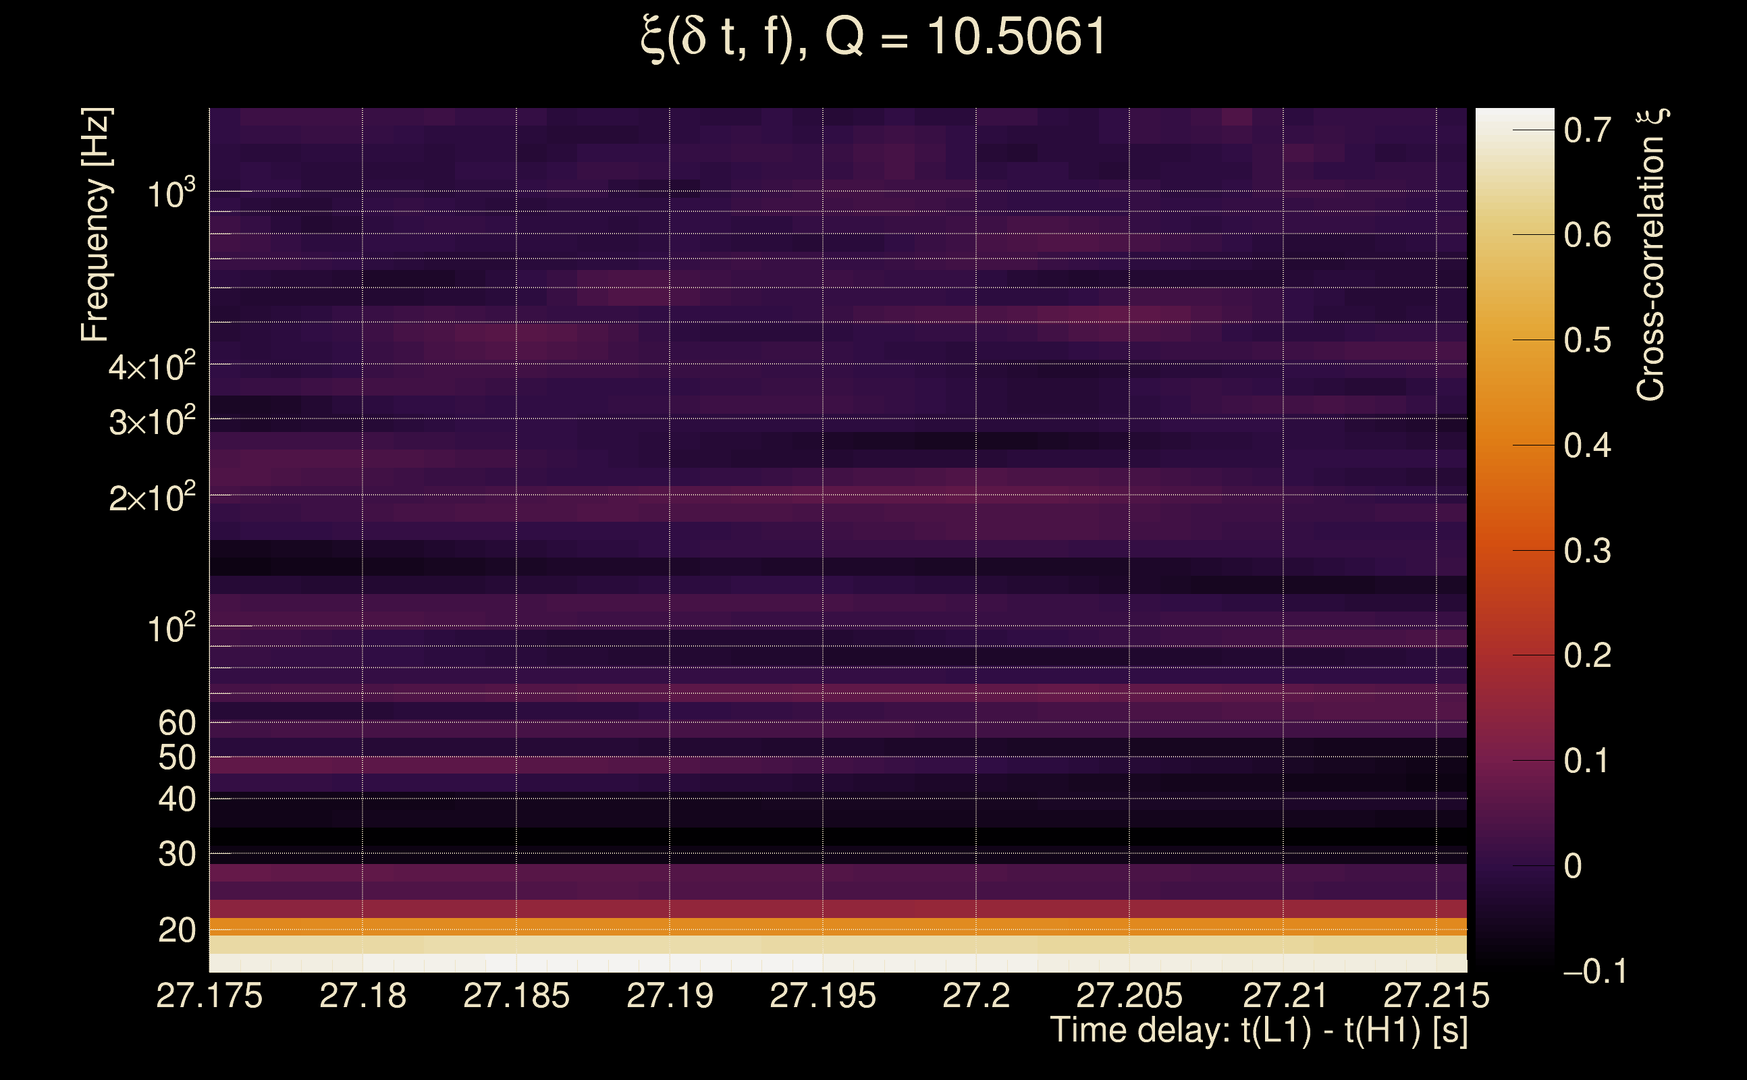Click the plot title showing Q = 10.5061
The height and width of the screenshot is (1080, 1747).
tap(873, 37)
